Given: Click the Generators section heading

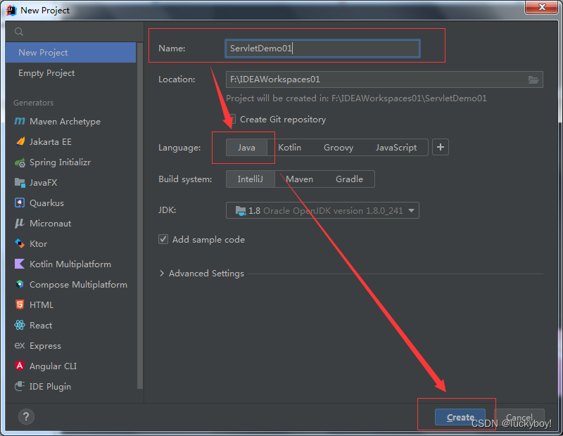Looking at the screenshot, I should coord(33,103).
